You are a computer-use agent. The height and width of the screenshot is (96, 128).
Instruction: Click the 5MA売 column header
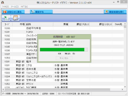(x=118, y=24)
